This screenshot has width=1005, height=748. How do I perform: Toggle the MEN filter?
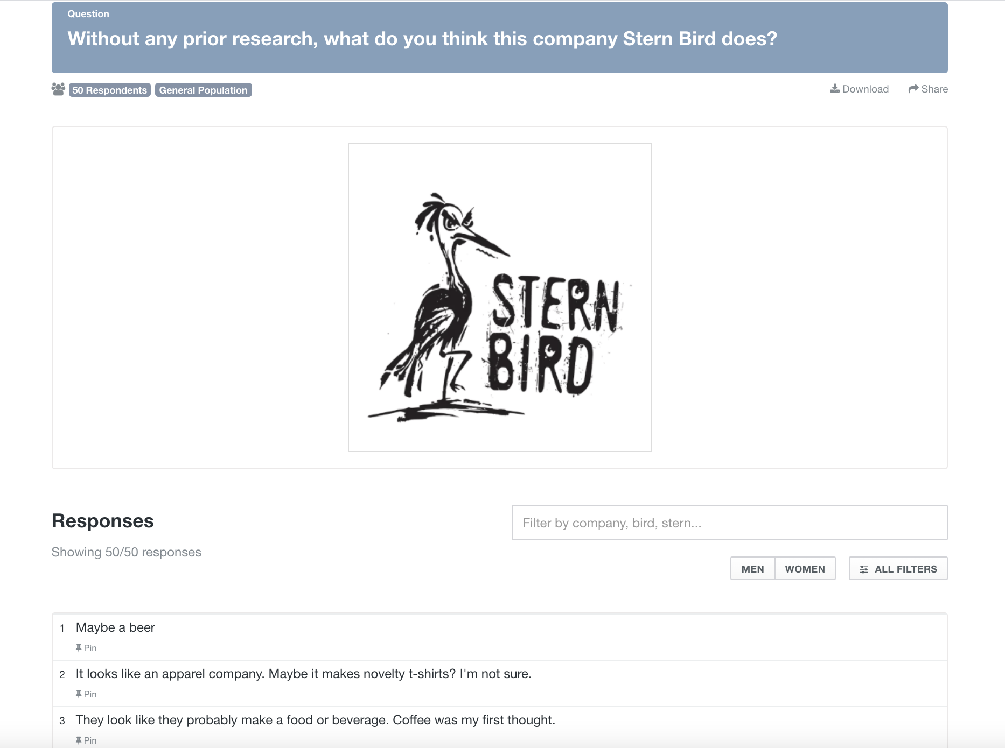point(752,569)
